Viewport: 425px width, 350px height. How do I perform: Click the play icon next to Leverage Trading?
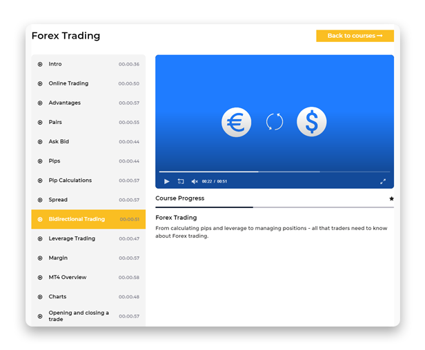pyautogui.click(x=40, y=239)
